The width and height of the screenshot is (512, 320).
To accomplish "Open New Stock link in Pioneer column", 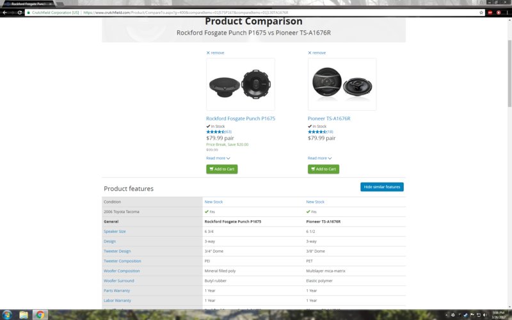I will [315, 202].
